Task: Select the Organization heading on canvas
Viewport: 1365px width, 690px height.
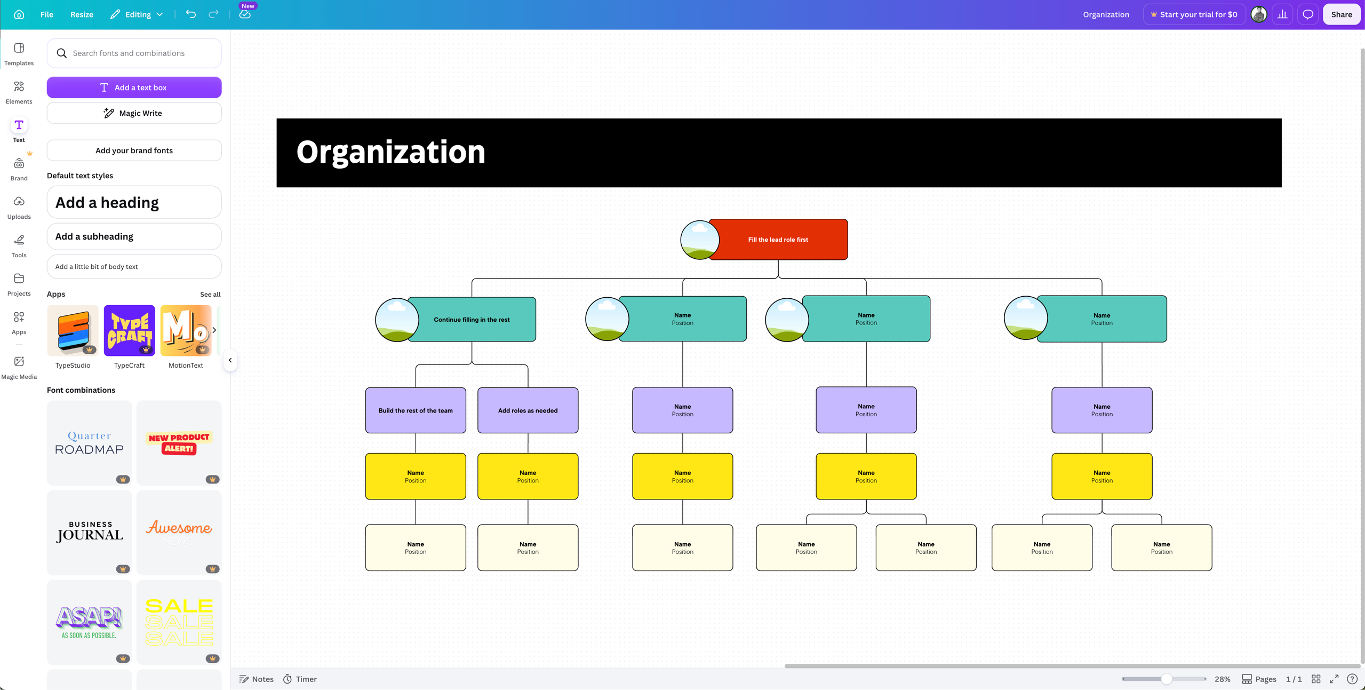Action: pyautogui.click(x=390, y=152)
